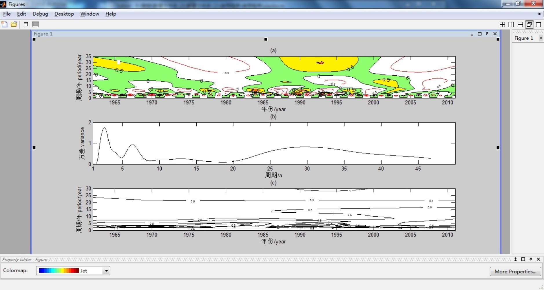Minimize the Property Editor panel
Screen dimensions: 544x290
pos(516,259)
